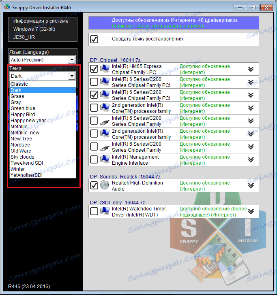Toggle the restore point checkbox
277x295 pixels.
click(94, 39)
